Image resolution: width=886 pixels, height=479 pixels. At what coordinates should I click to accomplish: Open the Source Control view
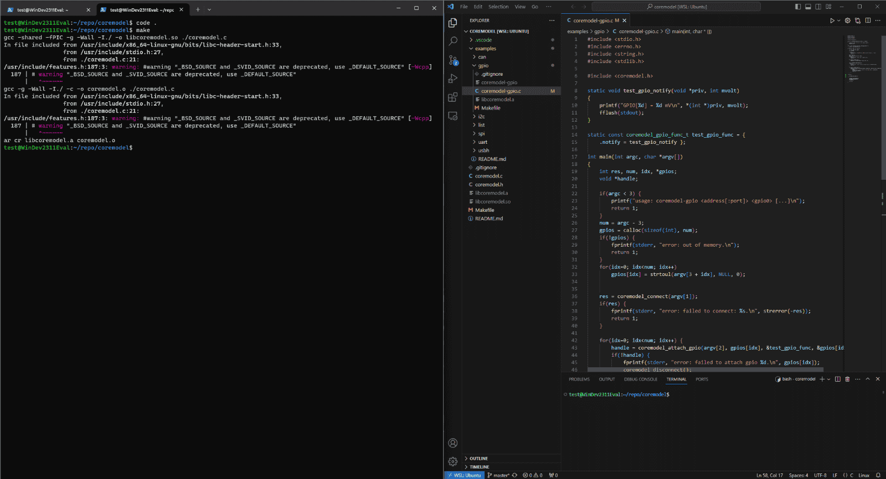coord(453,60)
